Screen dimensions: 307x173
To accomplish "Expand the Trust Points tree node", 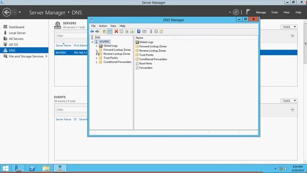I will (x=96, y=58).
